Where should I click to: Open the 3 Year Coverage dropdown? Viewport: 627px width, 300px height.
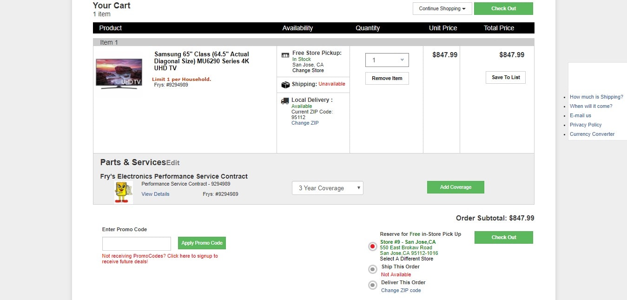pos(328,188)
